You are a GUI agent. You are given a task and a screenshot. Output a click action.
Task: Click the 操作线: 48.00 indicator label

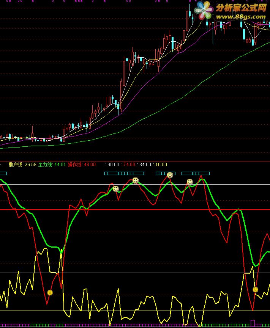click(82, 165)
